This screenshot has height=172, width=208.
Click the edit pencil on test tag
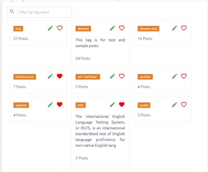click(x=50, y=28)
